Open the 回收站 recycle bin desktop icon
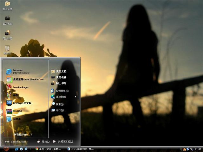Image resolution: width=203 pixels, height=152 pixels. click(x=8, y=50)
